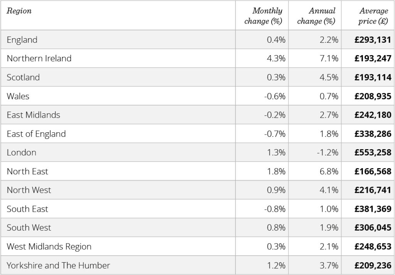Click East Midlands annual change 2.7%
Viewport: 395px width, 275px height.
329,115
